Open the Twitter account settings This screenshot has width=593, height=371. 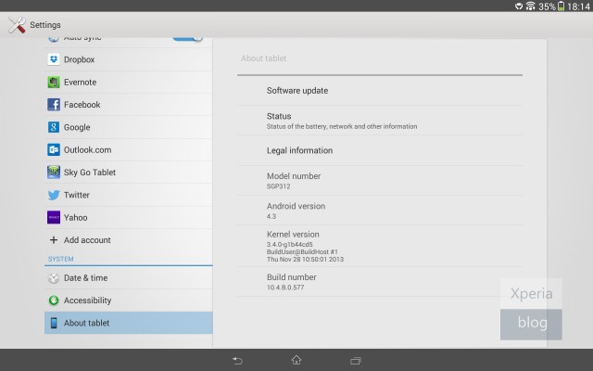coord(129,195)
